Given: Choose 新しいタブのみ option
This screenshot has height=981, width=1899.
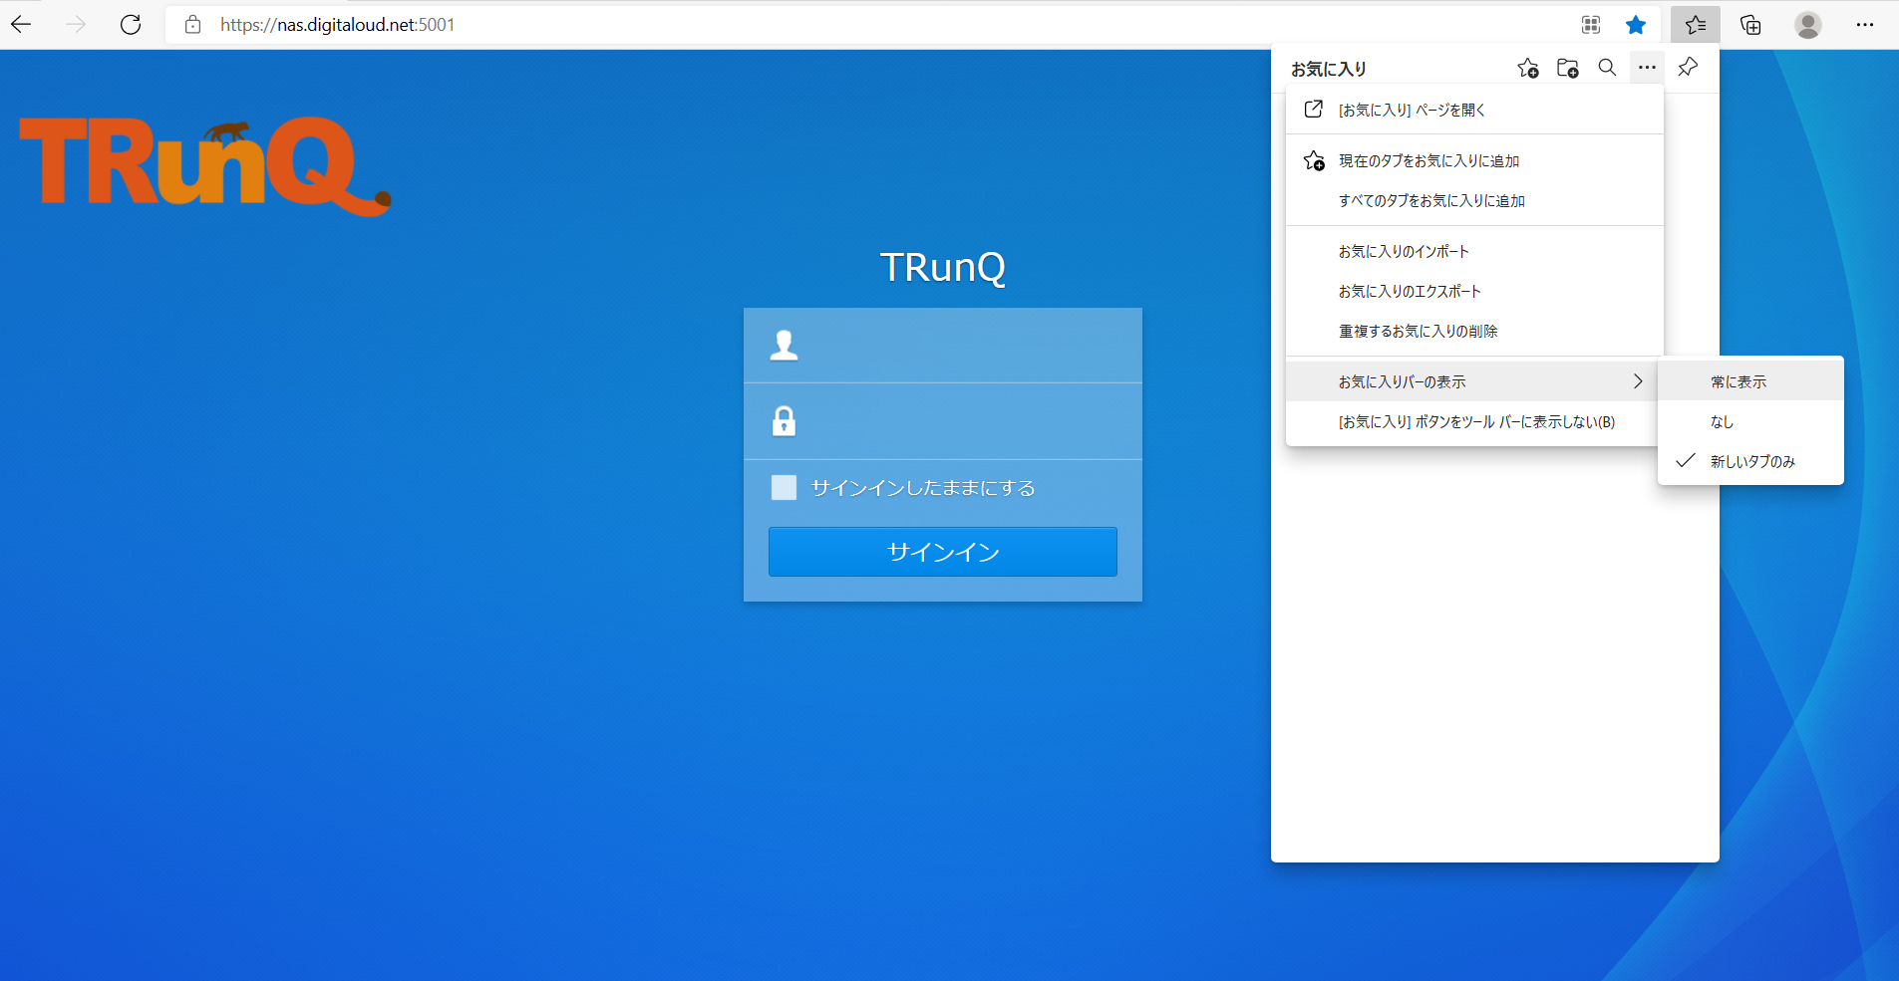Looking at the screenshot, I should click(1750, 461).
